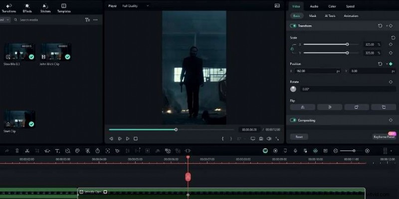Reset Position with the circular arrow
The width and height of the screenshot is (399, 199).
380,64
